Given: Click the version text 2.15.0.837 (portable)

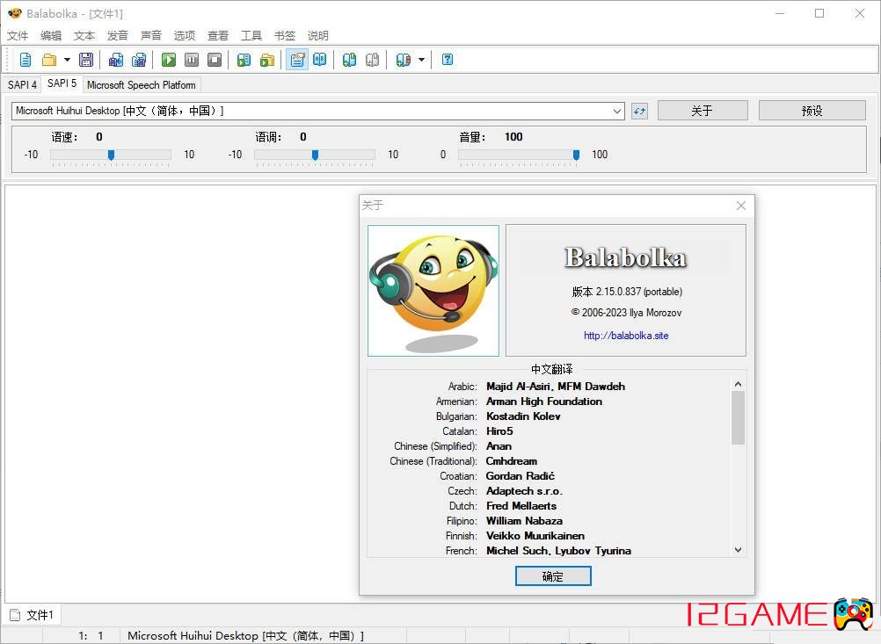Looking at the screenshot, I should pyautogui.click(x=639, y=292).
